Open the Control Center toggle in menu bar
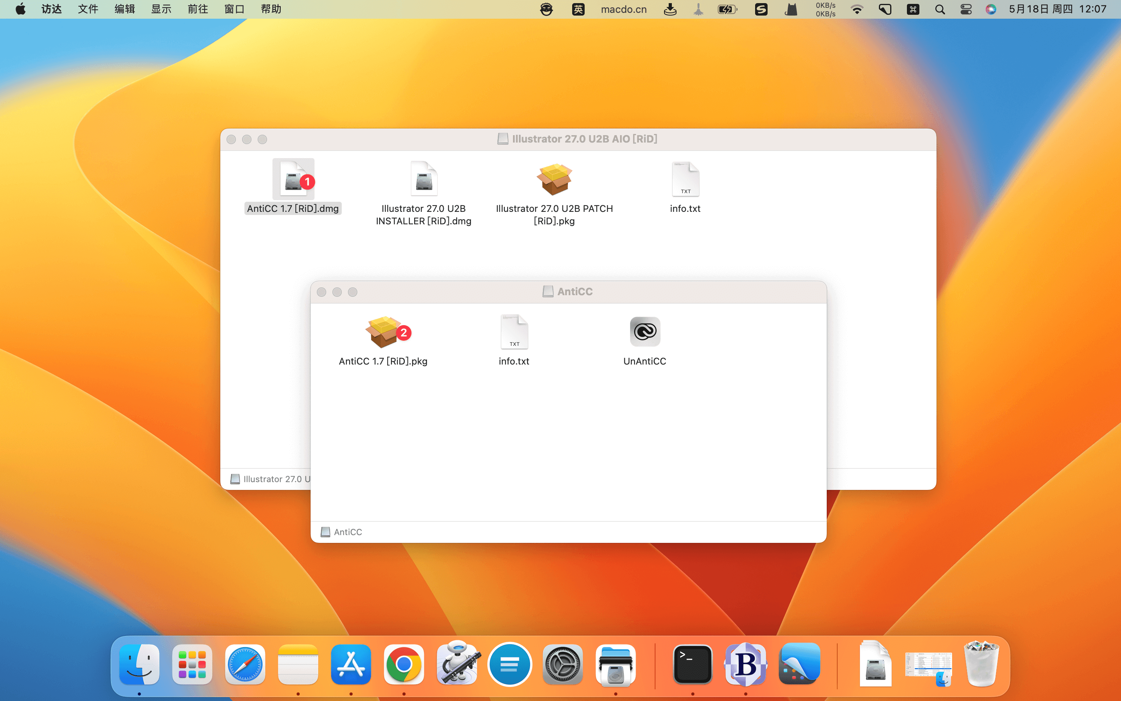 click(966, 9)
